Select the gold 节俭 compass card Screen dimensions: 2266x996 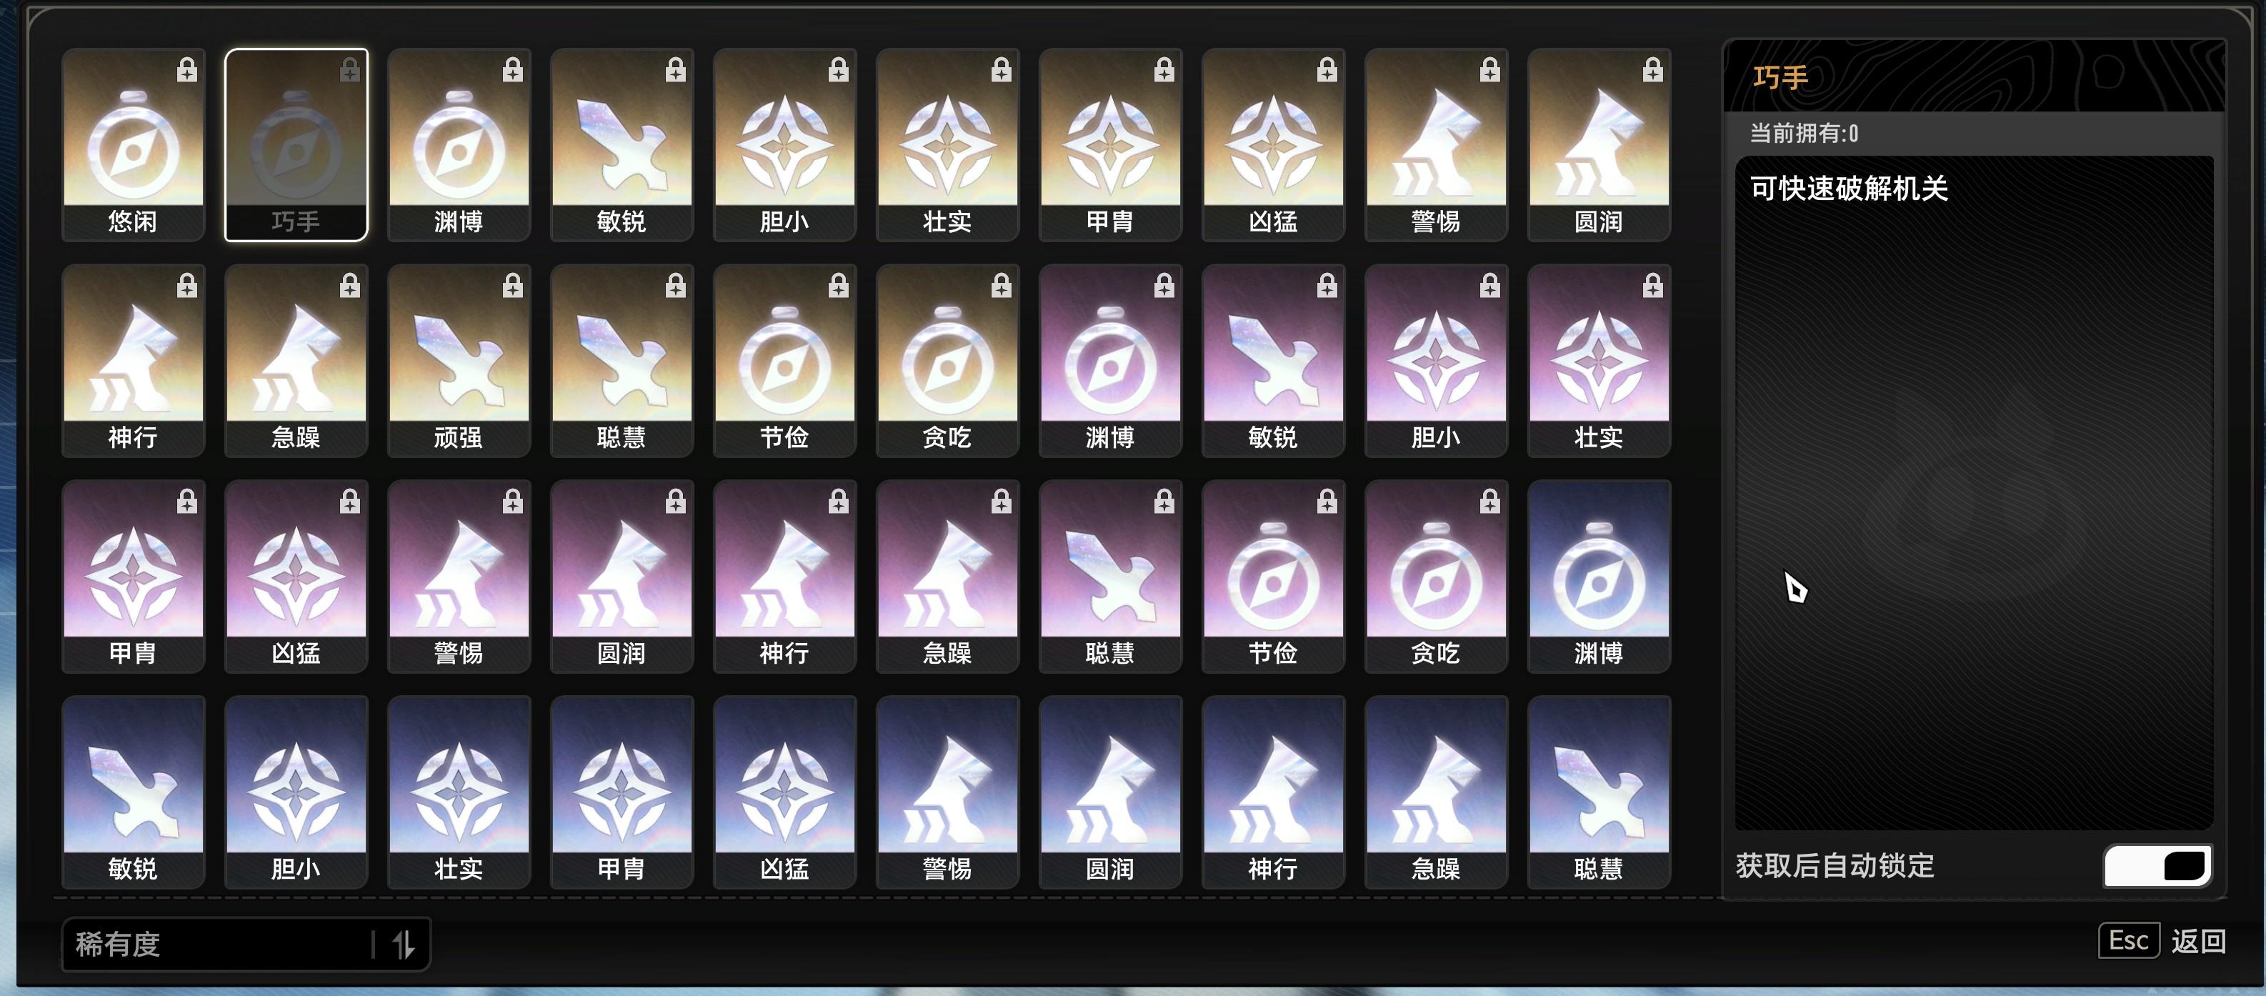784,360
